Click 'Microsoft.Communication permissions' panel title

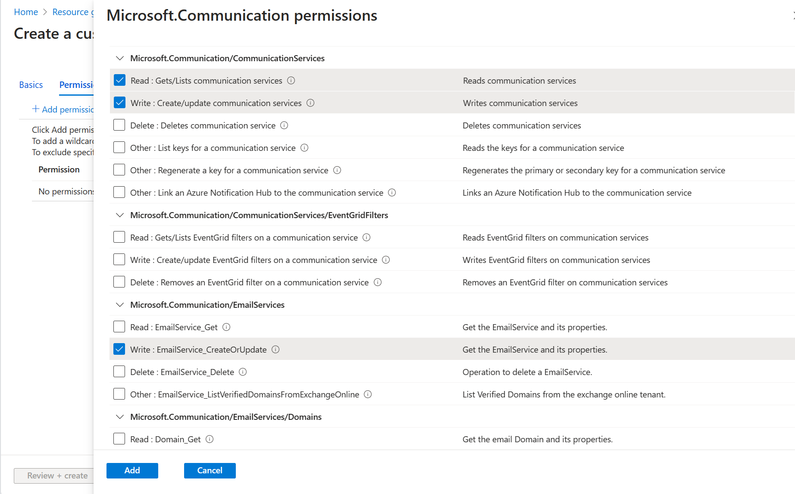[x=242, y=16]
